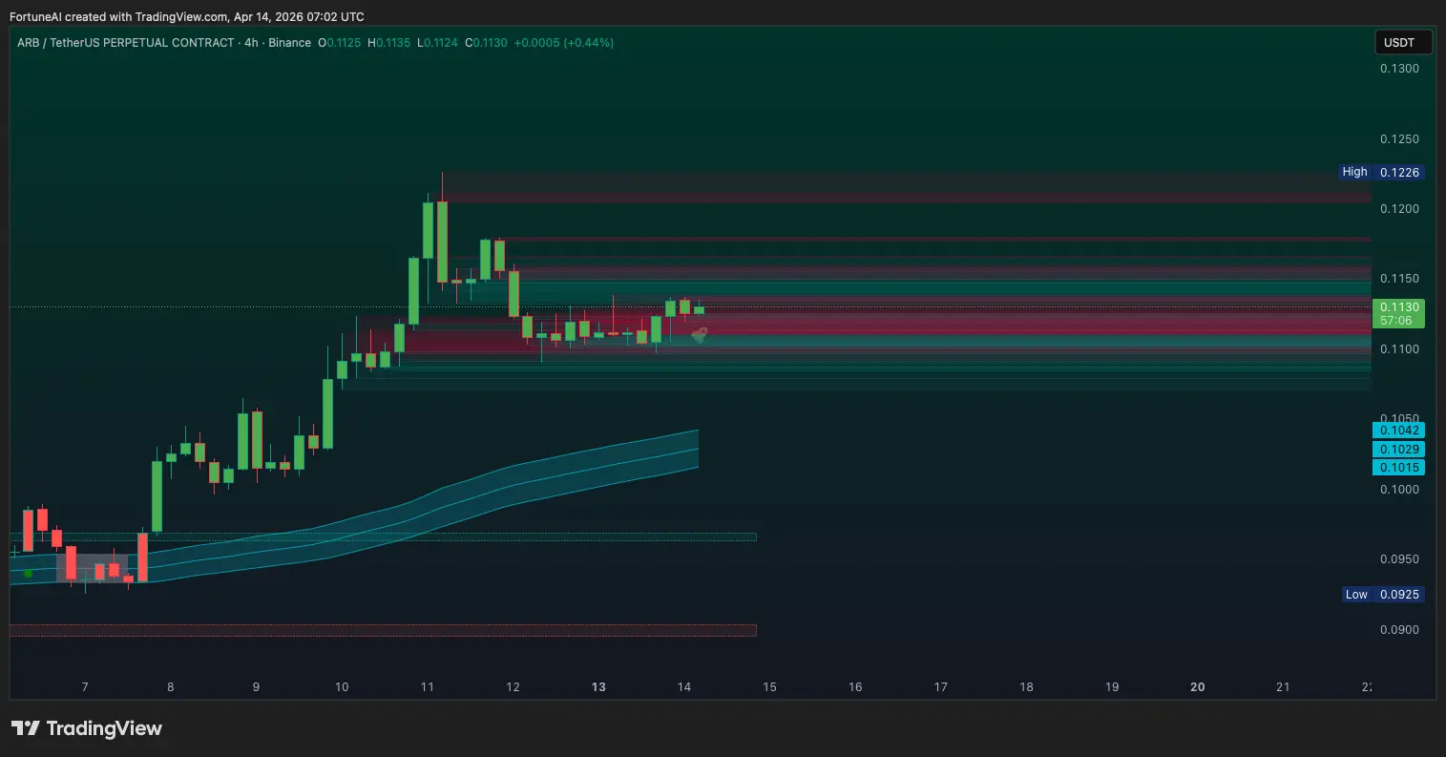The width and height of the screenshot is (1446, 757).
Task: Select the red dotted zone near 0.0900
Action: pos(383,630)
